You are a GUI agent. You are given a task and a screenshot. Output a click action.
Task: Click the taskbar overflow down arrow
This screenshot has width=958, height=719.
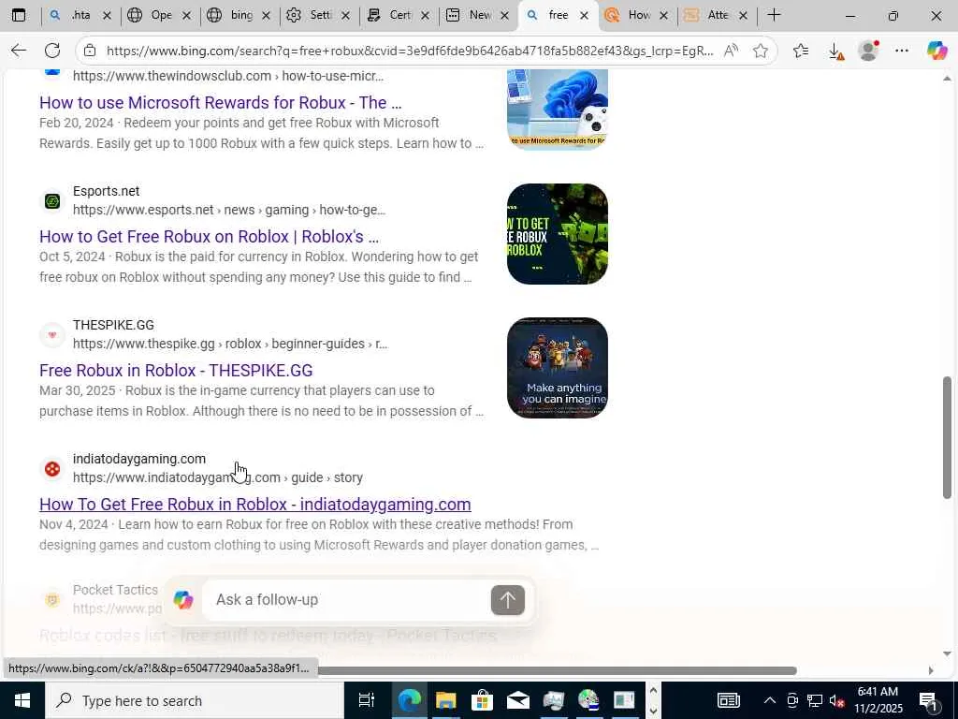pos(653,712)
